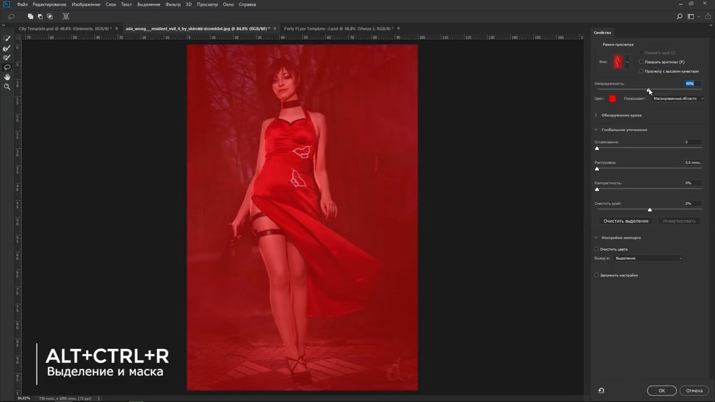Collapse the Настройки экспорта section

click(x=596, y=237)
